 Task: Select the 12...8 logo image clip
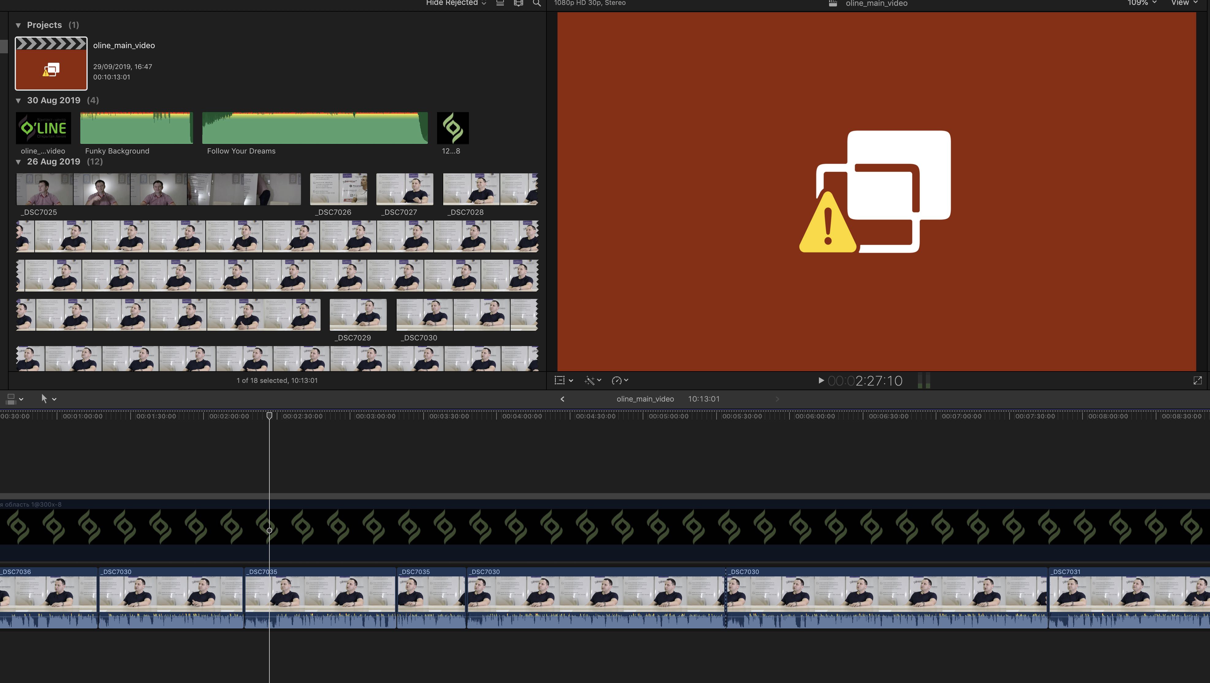(x=453, y=128)
